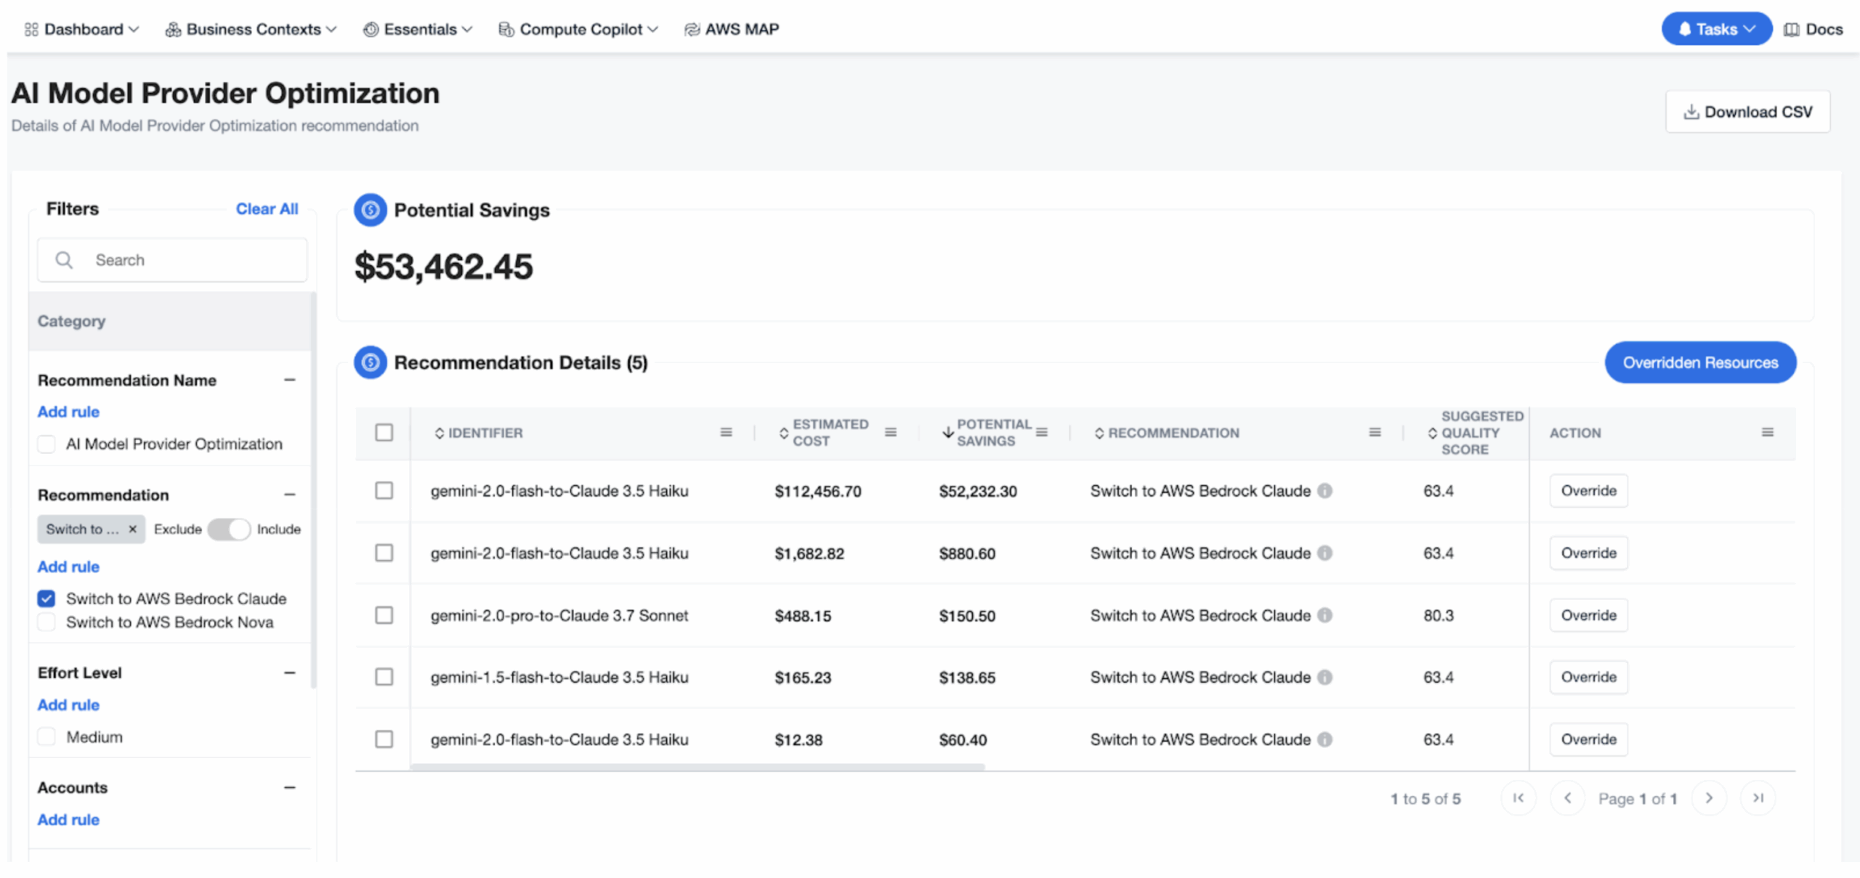Go to the last page
The image size is (1860, 878).
[x=1758, y=798]
